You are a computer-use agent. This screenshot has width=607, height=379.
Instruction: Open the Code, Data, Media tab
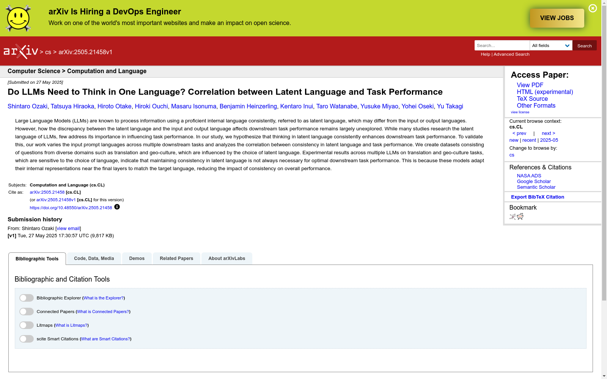[94, 258]
